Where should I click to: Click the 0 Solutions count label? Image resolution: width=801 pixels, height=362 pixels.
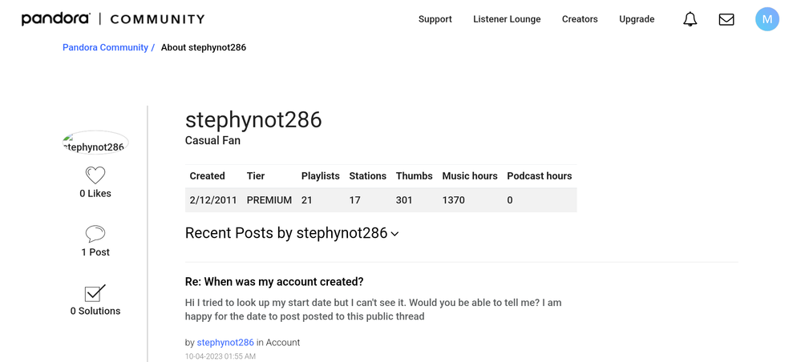pos(95,311)
